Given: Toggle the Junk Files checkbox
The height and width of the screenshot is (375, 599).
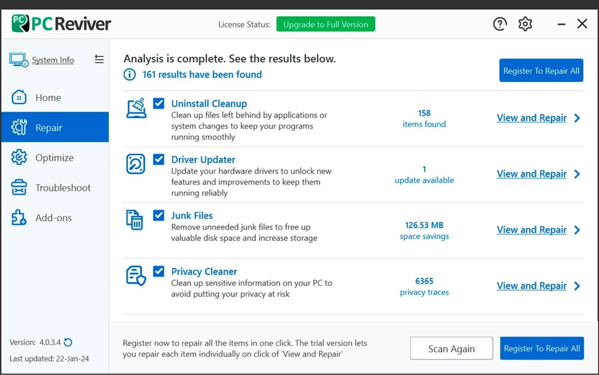Looking at the screenshot, I should point(159,215).
